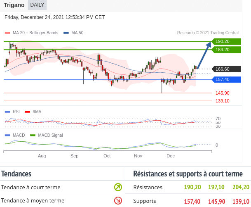Click the 197,10 resistance value

[216, 187]
